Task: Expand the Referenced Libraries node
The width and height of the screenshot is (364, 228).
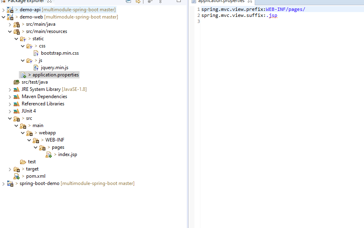Action: pyautogui.click(x=10, y=104)
